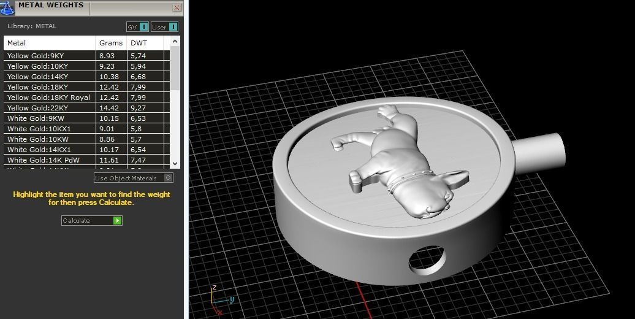Click the Matrix app icon in title bar

coord(7,7)
